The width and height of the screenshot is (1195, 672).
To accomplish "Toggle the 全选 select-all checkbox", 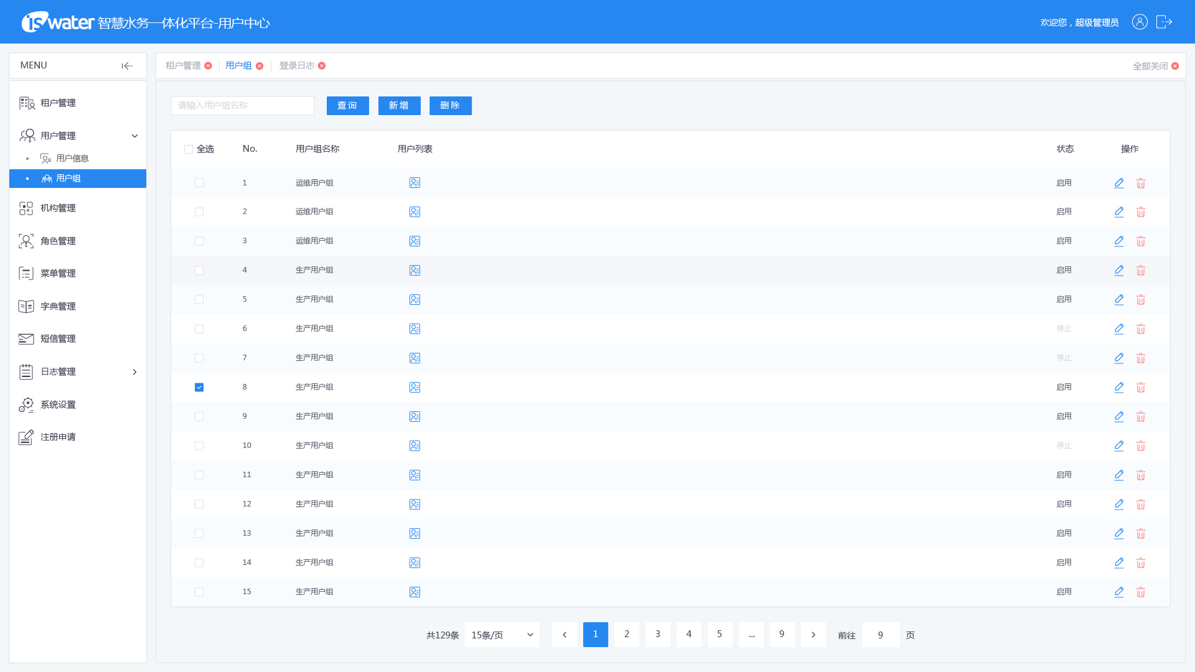I will tap(189, 149).
